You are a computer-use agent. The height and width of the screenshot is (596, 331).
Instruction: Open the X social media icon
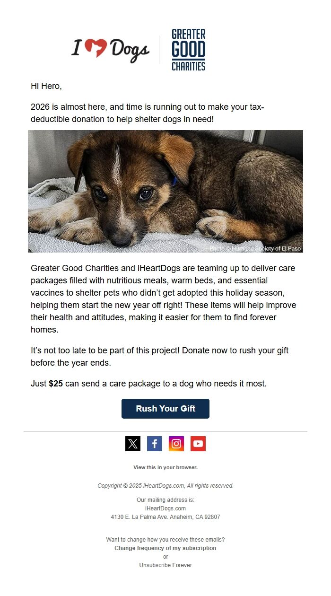point(132,443)
